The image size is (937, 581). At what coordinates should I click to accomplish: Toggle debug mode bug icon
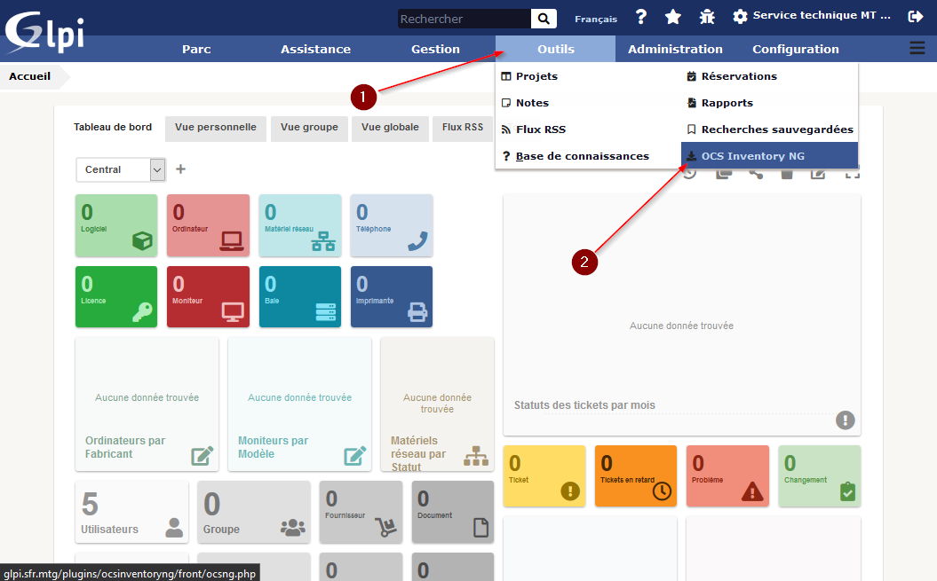tap(707, 17)
